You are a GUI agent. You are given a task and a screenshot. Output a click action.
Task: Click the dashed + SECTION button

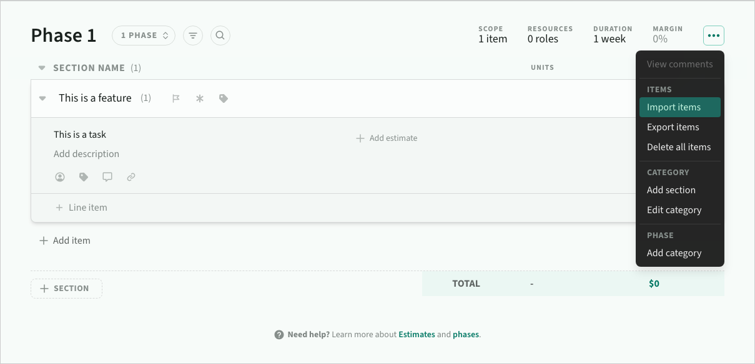[66, 289]
